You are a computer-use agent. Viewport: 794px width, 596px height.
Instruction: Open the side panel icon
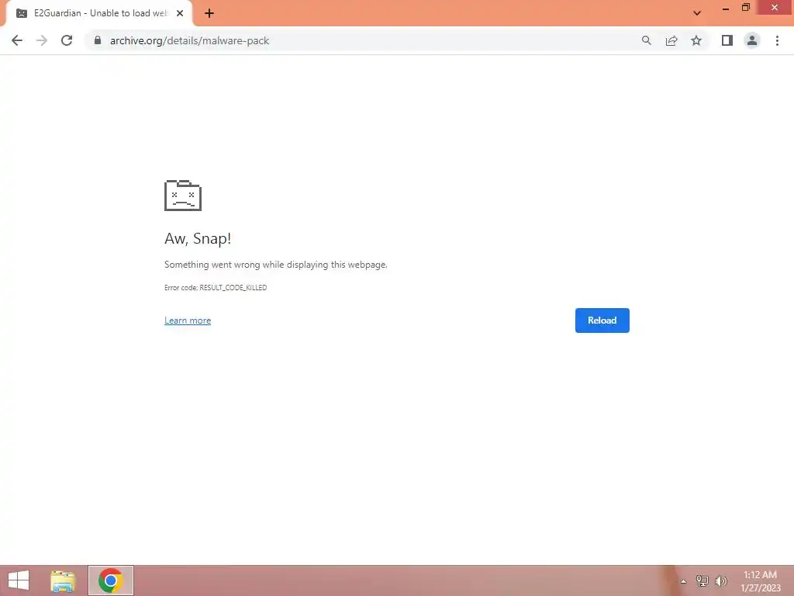click(727, 40)
